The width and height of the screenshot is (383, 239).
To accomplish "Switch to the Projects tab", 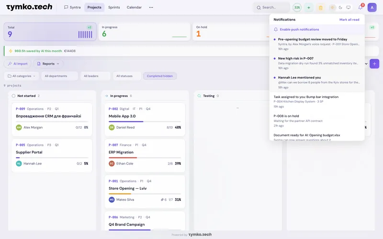I will (94, 7).
